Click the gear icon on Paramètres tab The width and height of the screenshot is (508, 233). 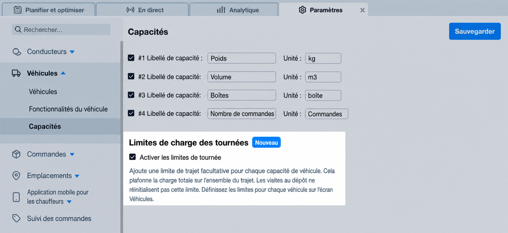click(x=302, y=10)
